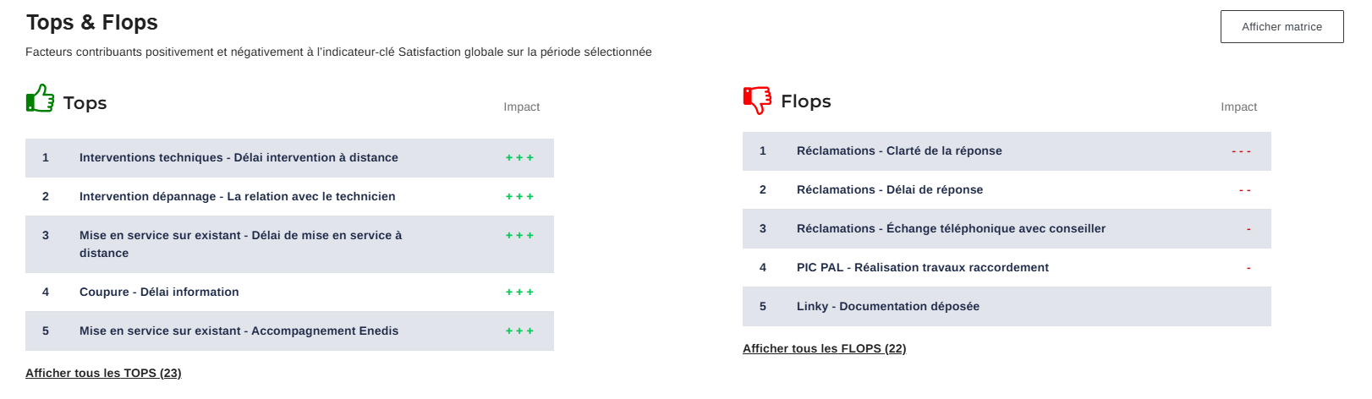Click the Impact header above Tops list
Screen dimensions: 1372x399
(521, 107)
